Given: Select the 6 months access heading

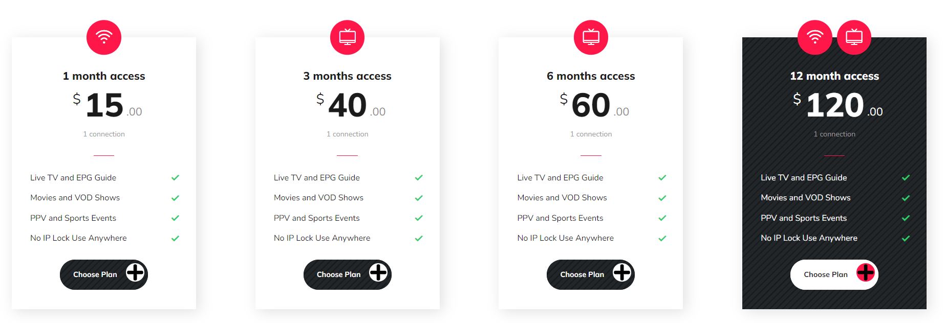Looking at the screenshot, I should (x=591, y=76).
